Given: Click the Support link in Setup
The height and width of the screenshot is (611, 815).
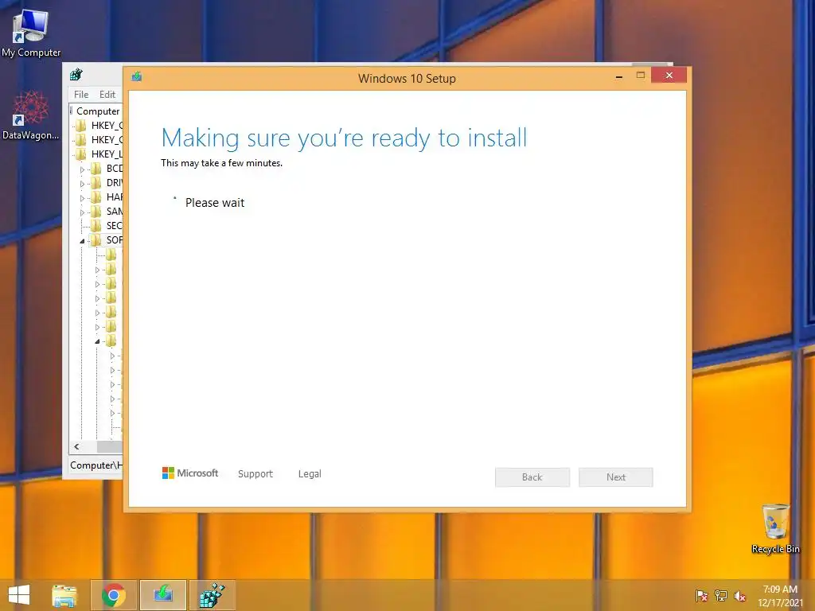Looking at the screenshot, I should [255, 474].
